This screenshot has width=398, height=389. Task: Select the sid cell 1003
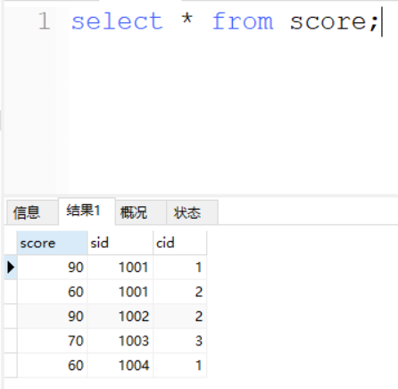coord(120,341)
